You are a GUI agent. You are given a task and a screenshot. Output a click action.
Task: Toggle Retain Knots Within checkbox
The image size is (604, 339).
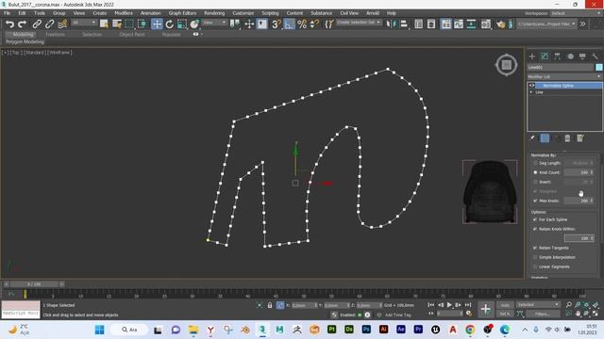point(535,229)
